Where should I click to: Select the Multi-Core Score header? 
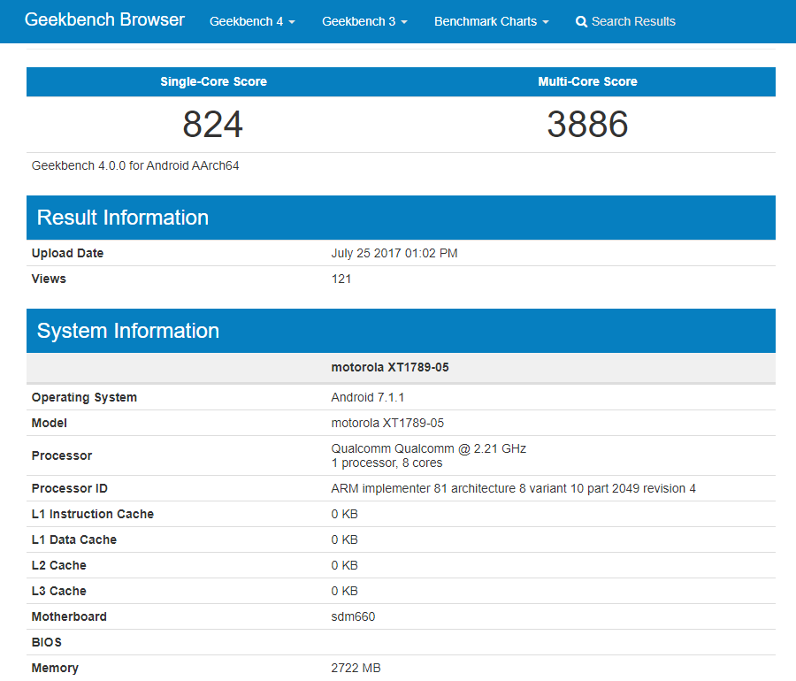pos(587,81)
